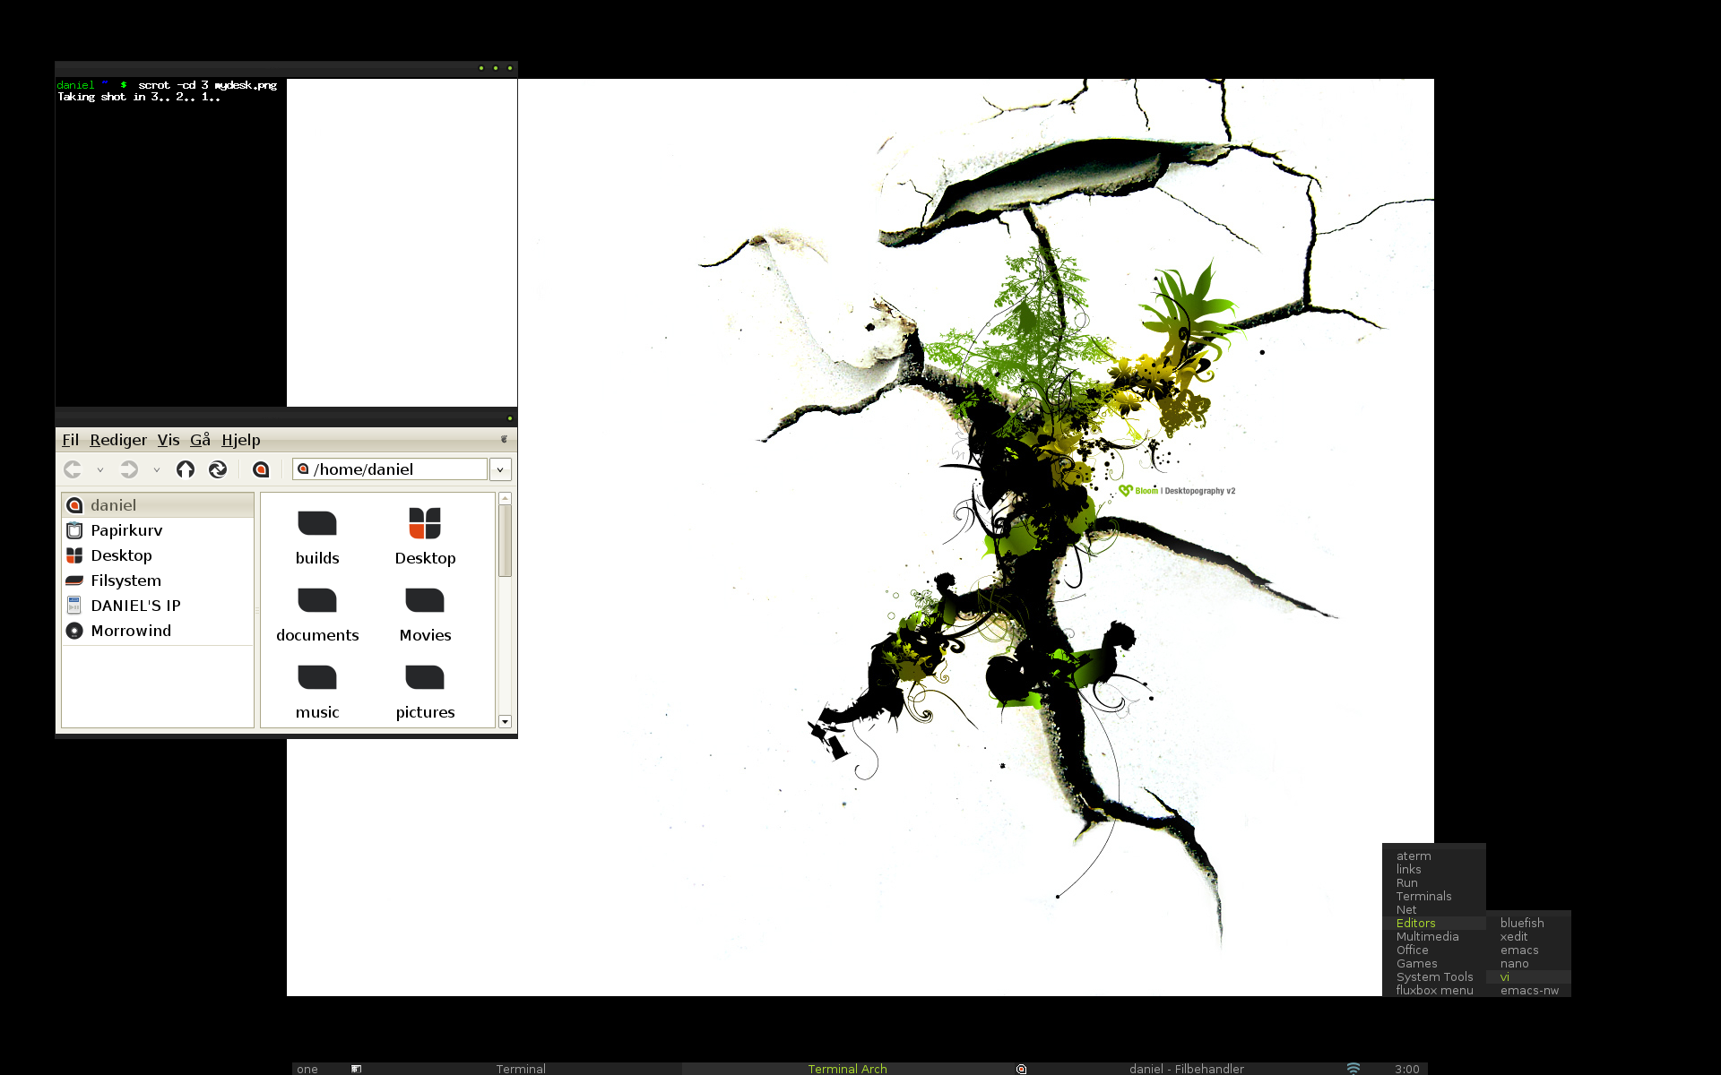This screenshot has height=1075, width=1721.
Task: Open Morrowind disc in the side pane
Action: tap(158, 631)
